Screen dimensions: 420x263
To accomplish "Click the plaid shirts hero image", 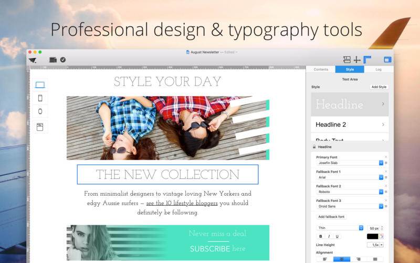I will [168, 128].
